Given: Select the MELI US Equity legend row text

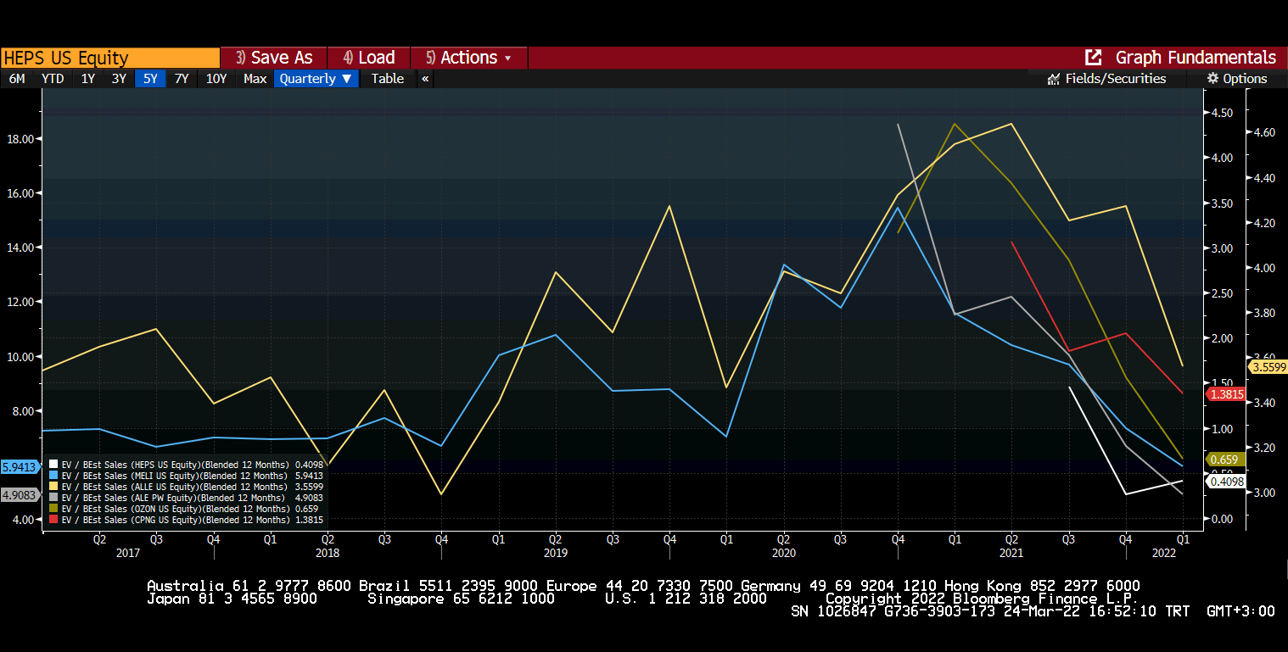Looking at the screenshot, I should (193, 476).
